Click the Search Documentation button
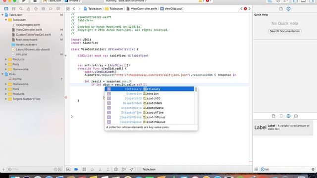Screen dimensions: 317x178 (x=285, y=31)
